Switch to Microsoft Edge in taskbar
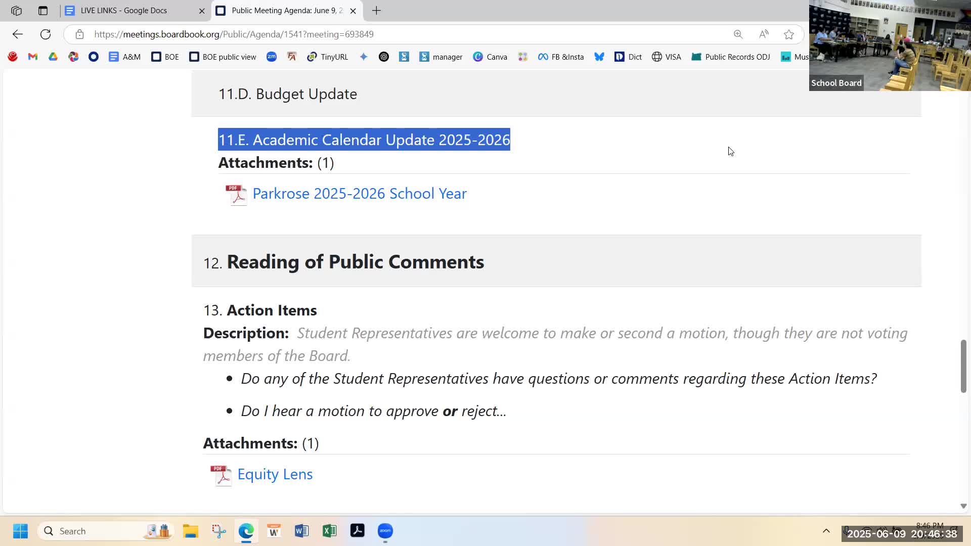 246,531
